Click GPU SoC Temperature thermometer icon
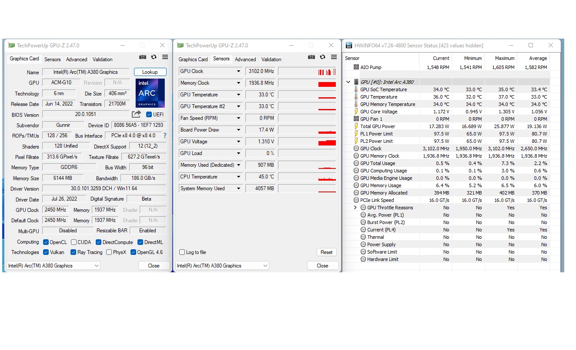This screenshot has height=350, width=576. pyautogui.click(x=356, y=89)
